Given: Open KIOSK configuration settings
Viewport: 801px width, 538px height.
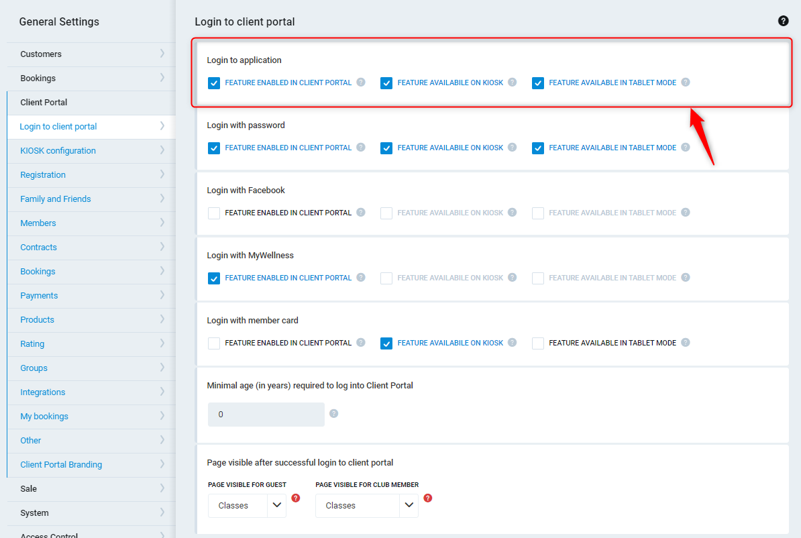Looking at the screenshot, I should pos(91,151).
